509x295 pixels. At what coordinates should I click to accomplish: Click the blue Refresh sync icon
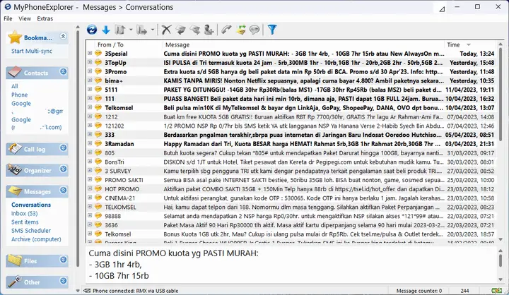point(92,30)
